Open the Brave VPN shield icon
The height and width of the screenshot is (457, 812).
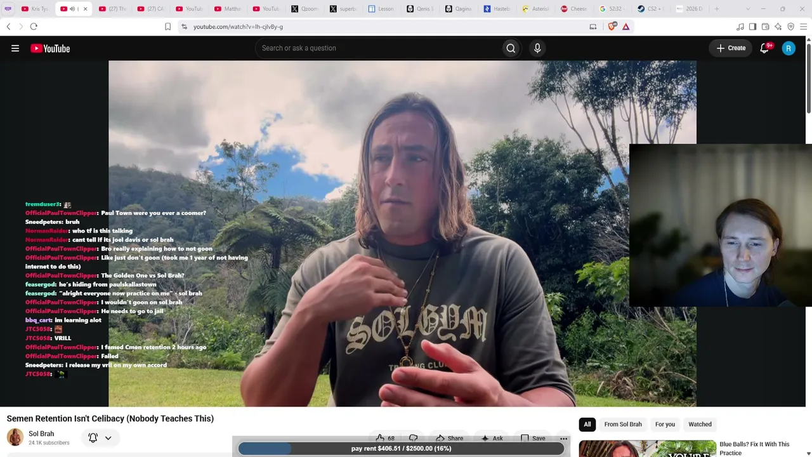pos(791,27)
